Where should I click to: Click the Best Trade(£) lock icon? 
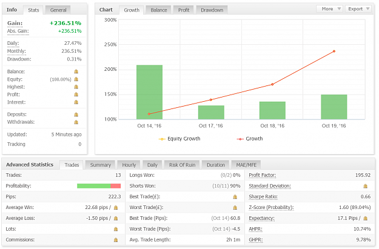235,197
